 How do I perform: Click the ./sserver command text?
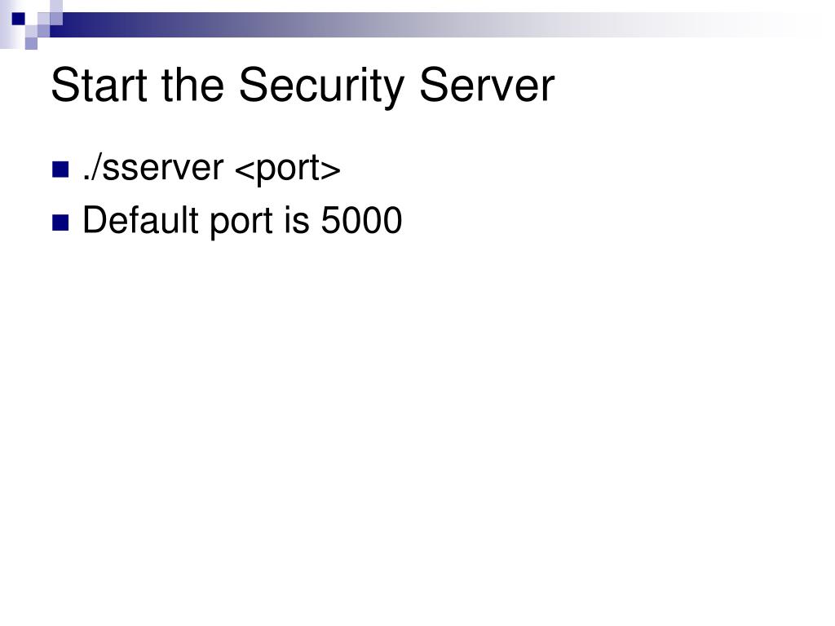pos(153,168)
